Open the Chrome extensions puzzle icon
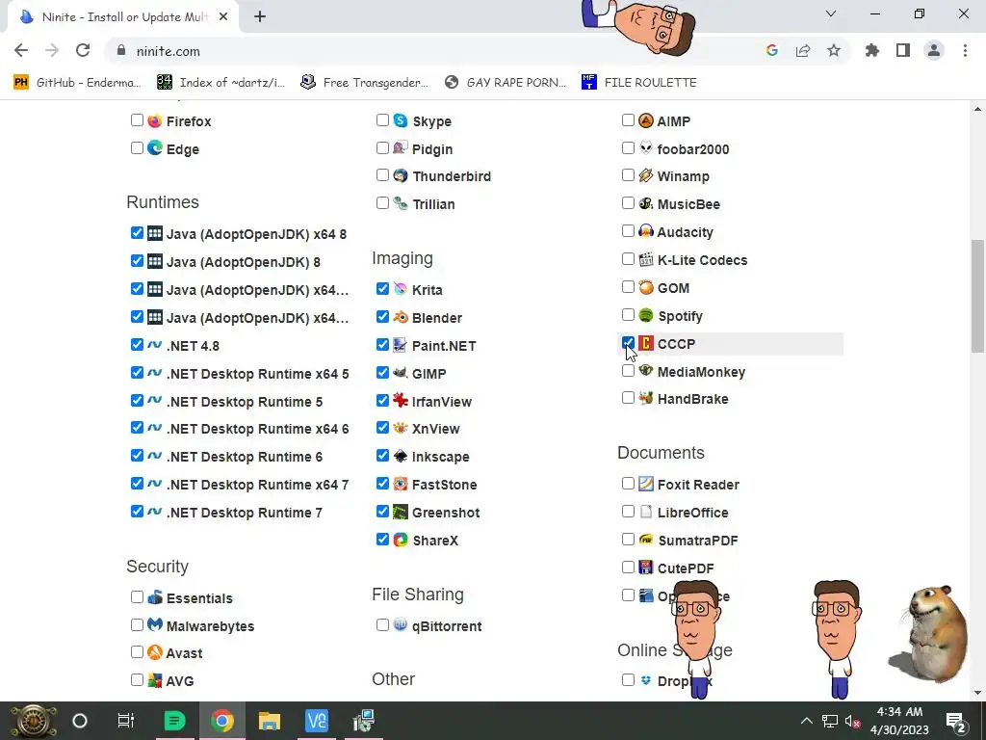 pos(872,51)
